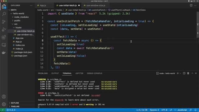Screen dimensions: 199x112
Task: Open the feedback icon in status bar
Action: tap(191, 110)
